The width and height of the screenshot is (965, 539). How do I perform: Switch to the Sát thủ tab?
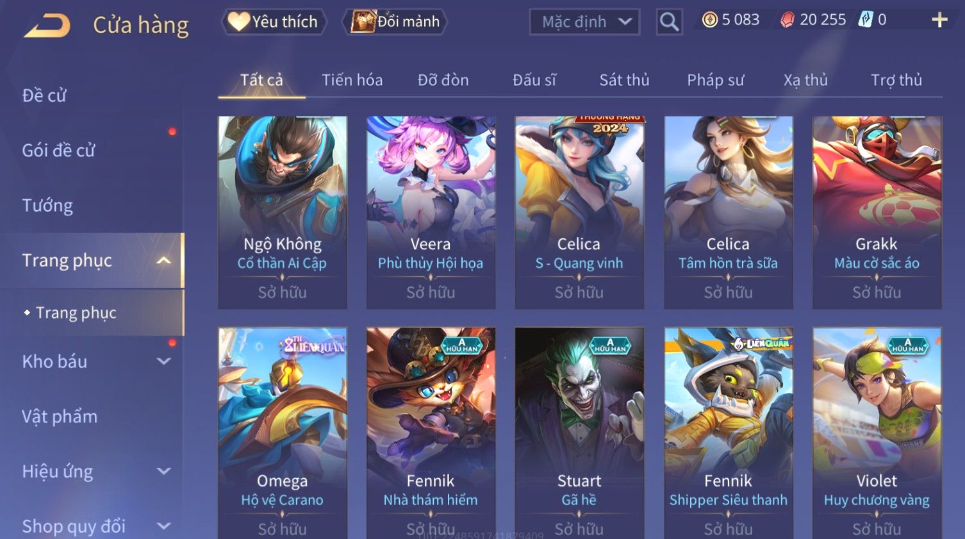(624, 80)
